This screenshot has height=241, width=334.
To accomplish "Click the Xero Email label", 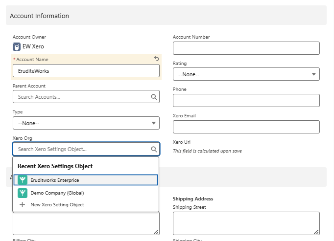I will click(x=184, y=116).
